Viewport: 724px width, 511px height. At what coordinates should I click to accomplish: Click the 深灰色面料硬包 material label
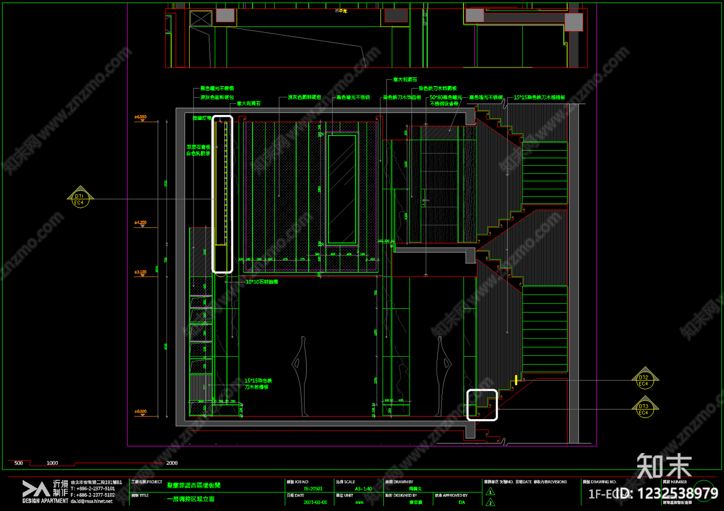click(x=217, y=97)
